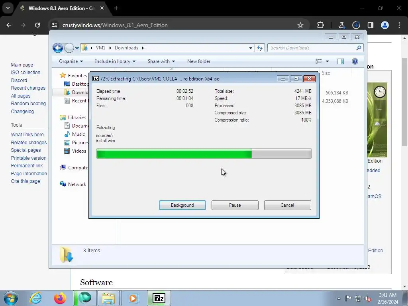Open the Include in library menu
Viewport: 408px width, 306px height.
tap(115, 61)
